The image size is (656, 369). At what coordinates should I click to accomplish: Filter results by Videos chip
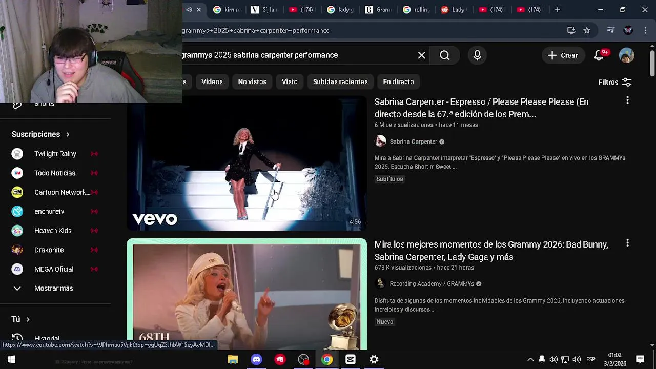click(x=212, y=81)
